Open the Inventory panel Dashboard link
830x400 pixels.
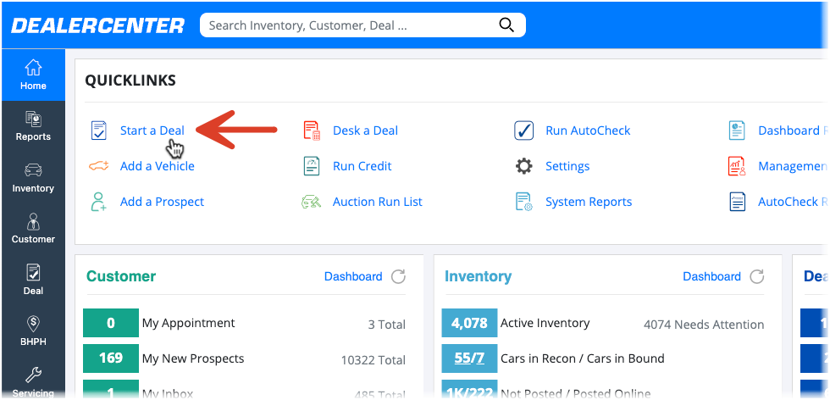pos(711,276)
